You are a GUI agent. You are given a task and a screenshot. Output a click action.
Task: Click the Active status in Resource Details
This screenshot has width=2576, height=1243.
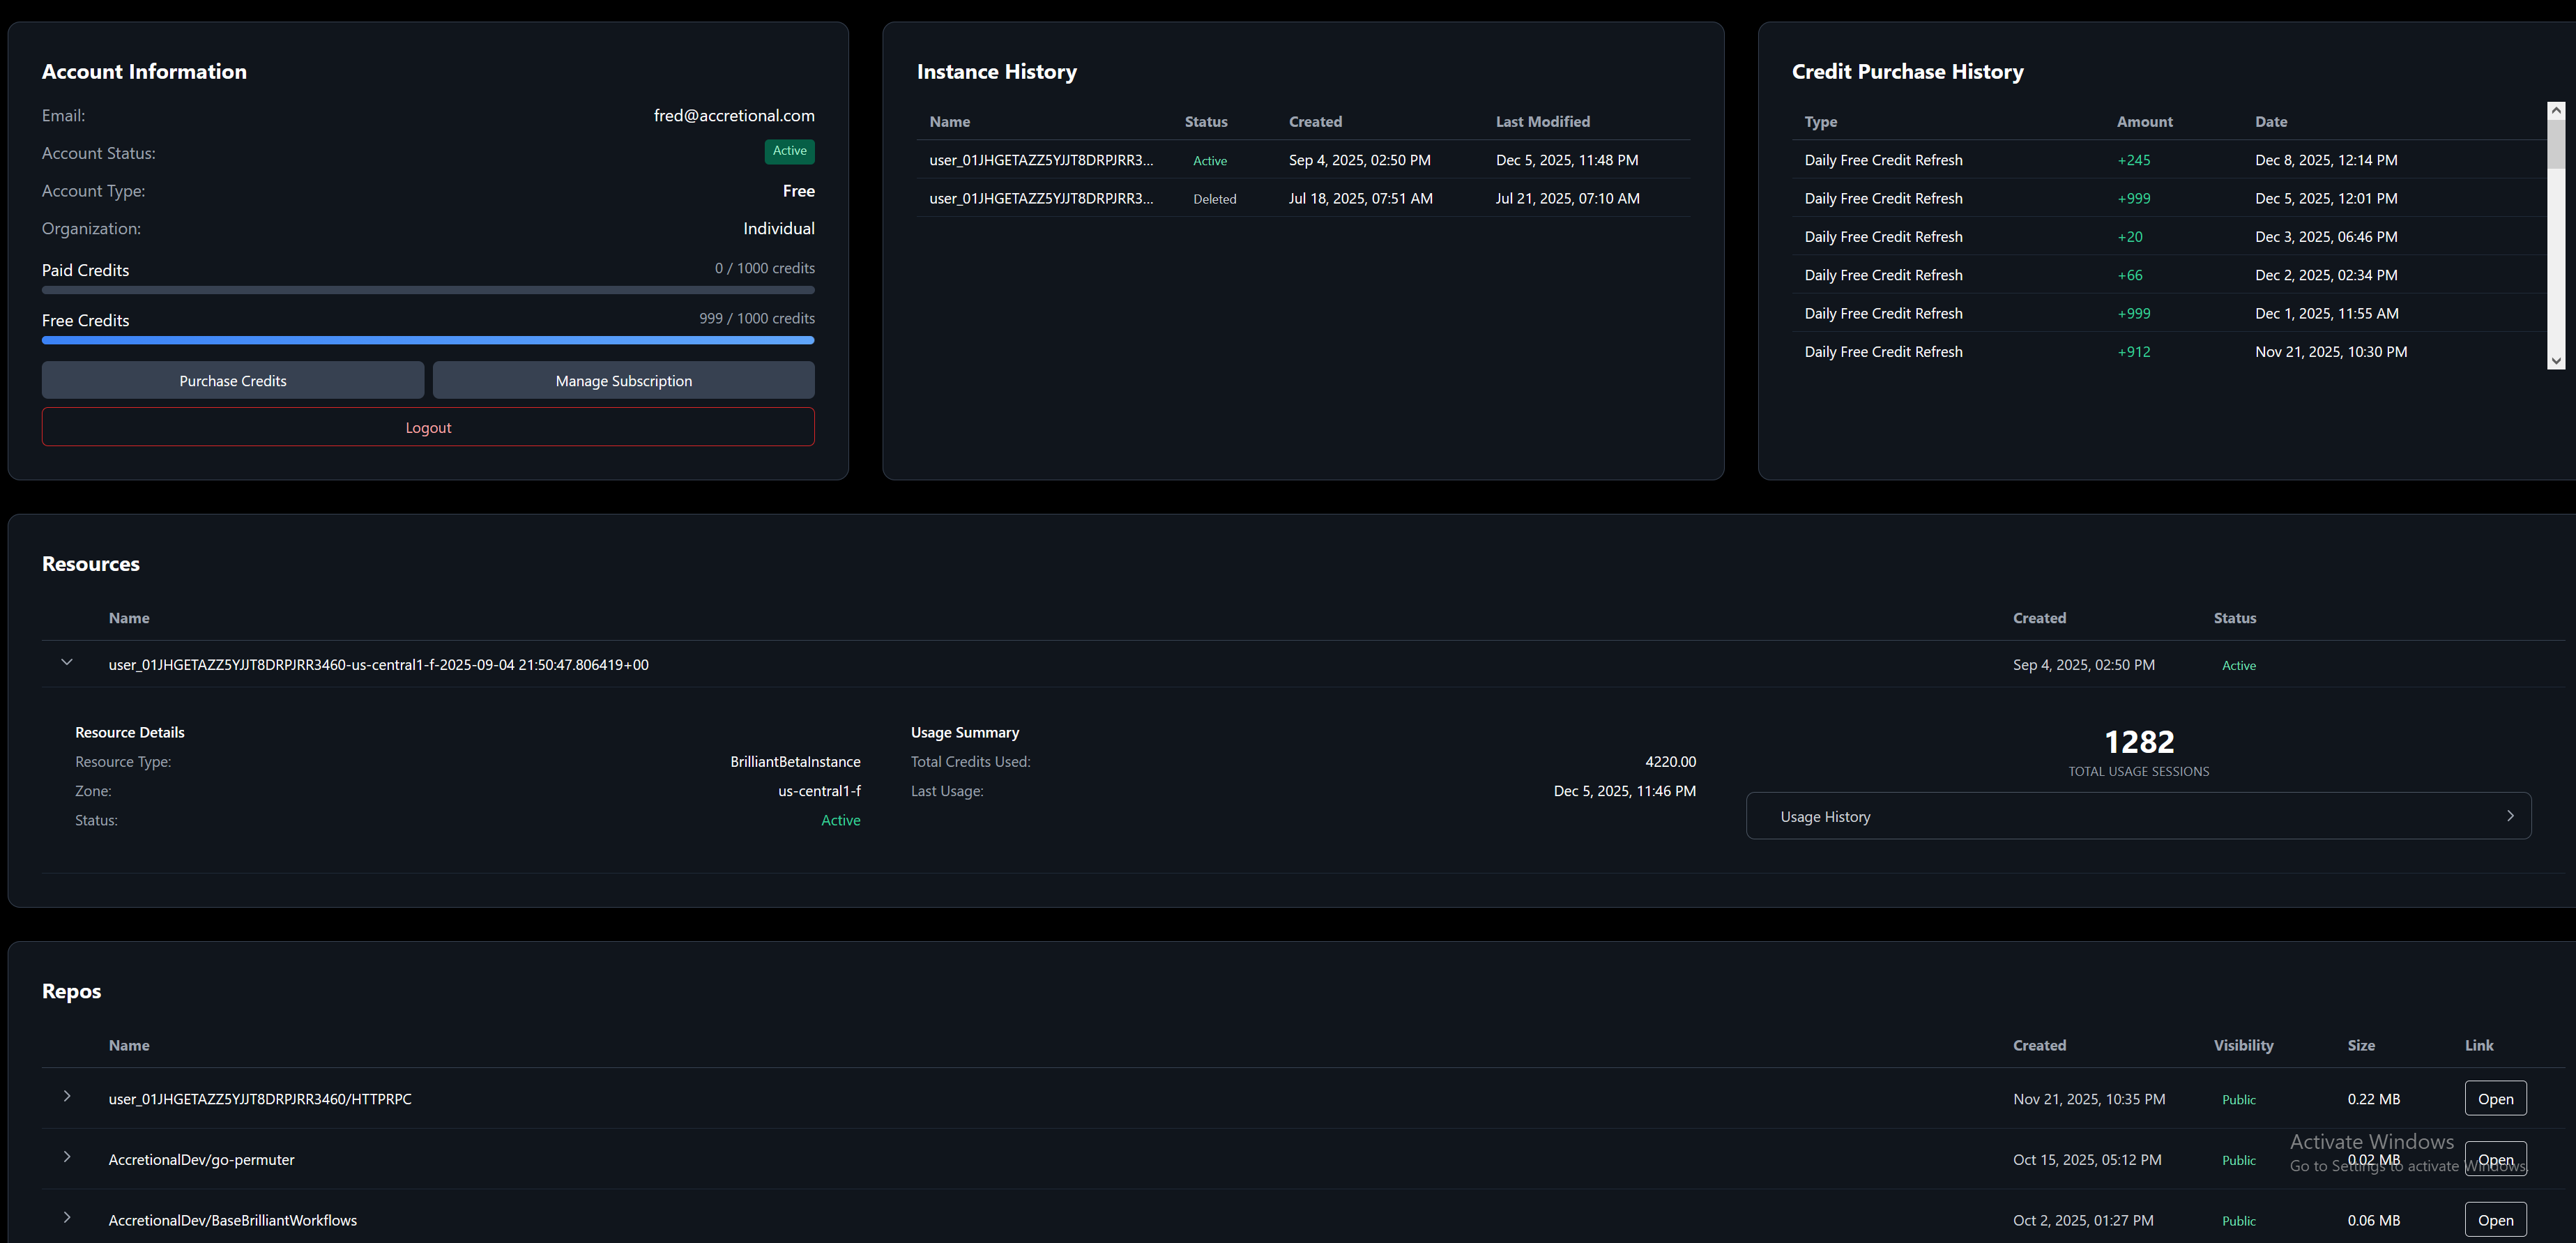[841, 820]
